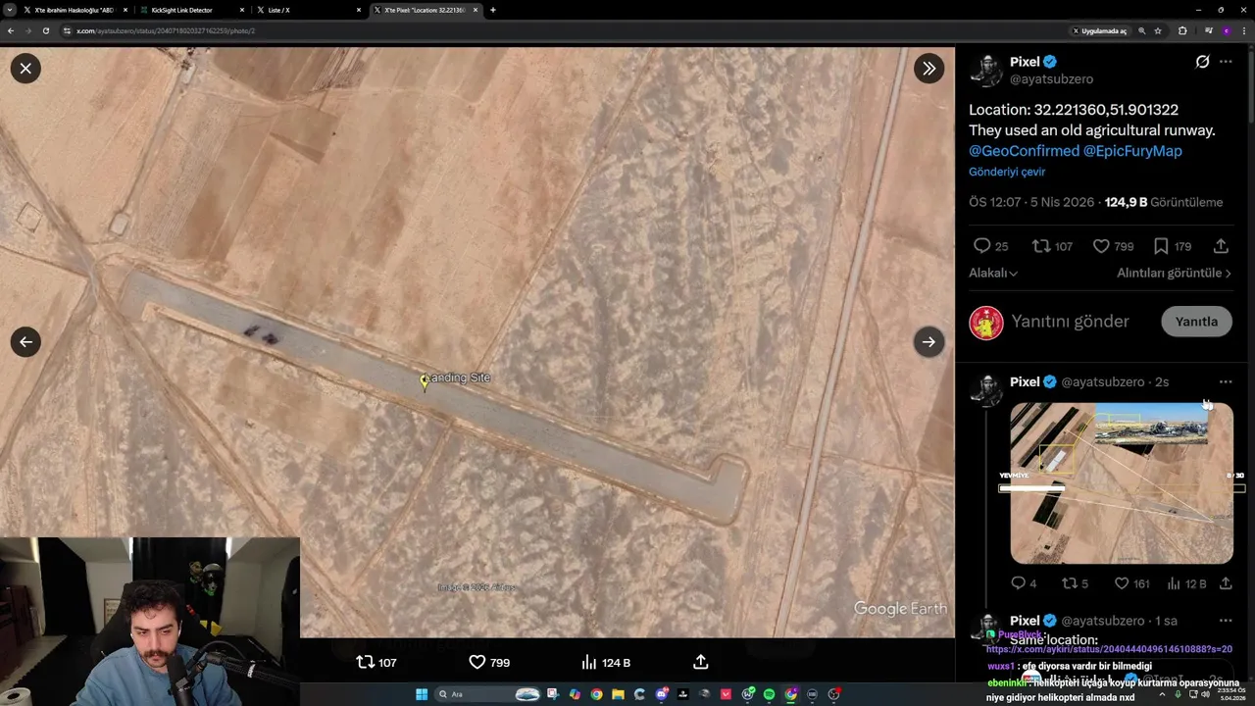Click the reply icon with 25 replies
Screen dimensions: 1255x706
981,246
